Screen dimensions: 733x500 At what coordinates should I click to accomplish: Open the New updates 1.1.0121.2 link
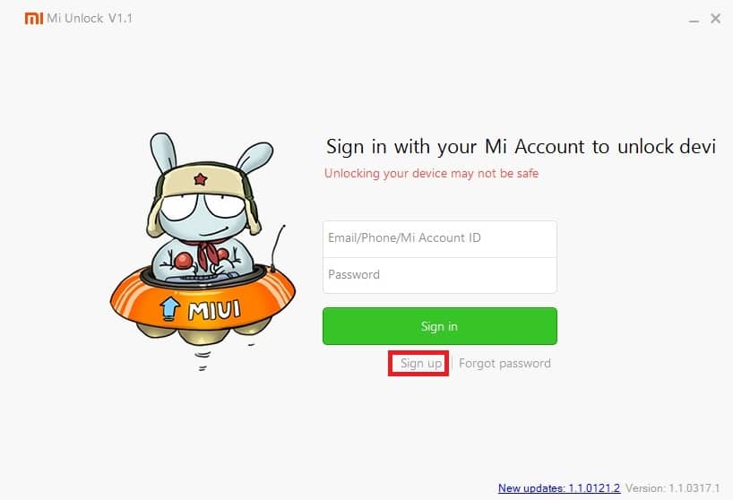559,487
